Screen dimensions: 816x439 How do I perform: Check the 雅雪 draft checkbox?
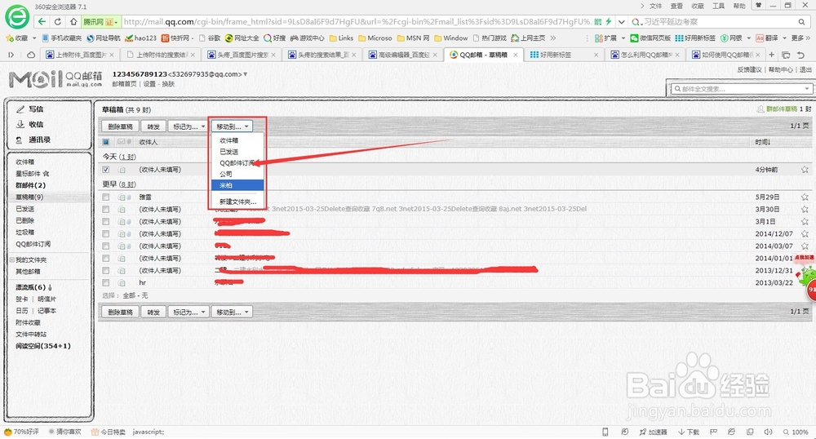106,197
